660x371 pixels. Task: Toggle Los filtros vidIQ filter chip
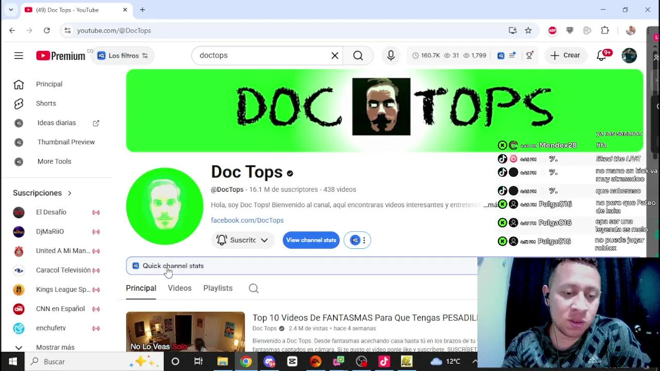pos(123,56)
